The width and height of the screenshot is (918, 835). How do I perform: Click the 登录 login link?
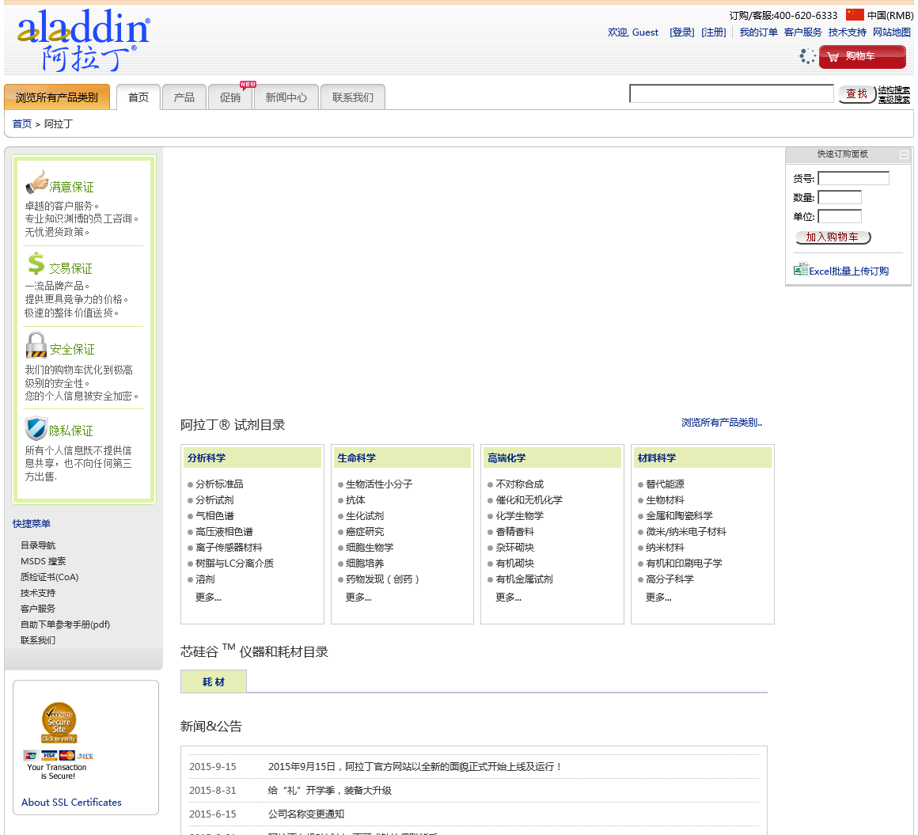(682, 32)
